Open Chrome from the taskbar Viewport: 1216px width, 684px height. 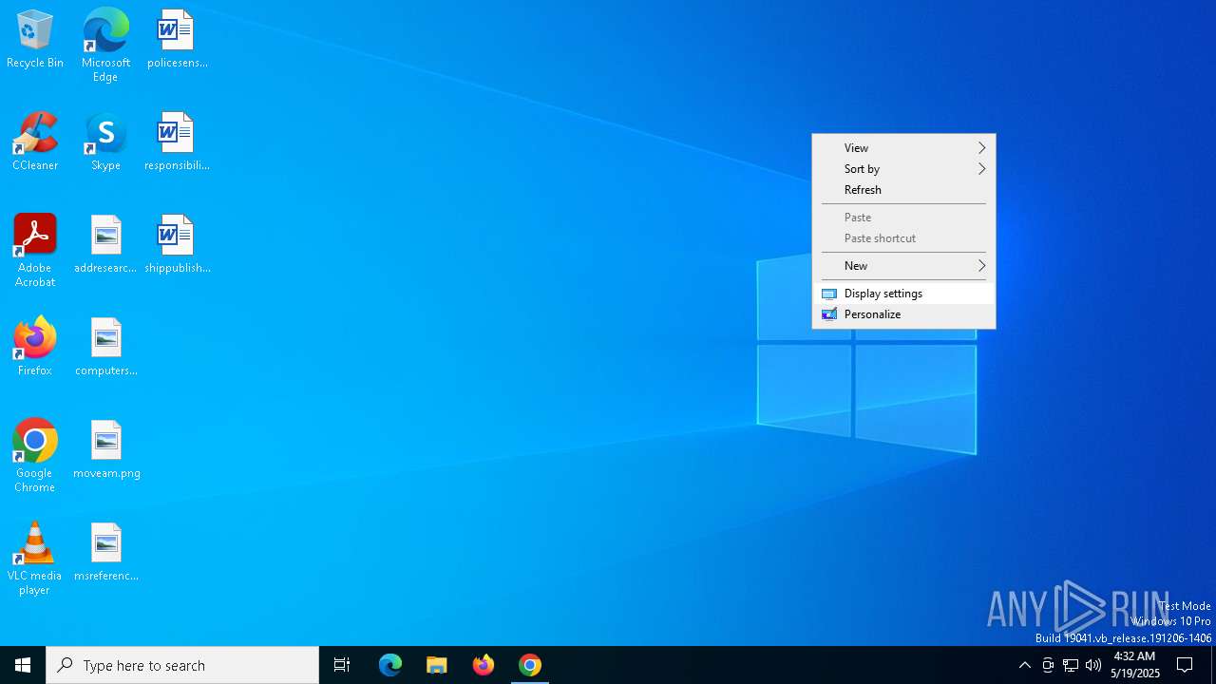[x=530, y=665]
